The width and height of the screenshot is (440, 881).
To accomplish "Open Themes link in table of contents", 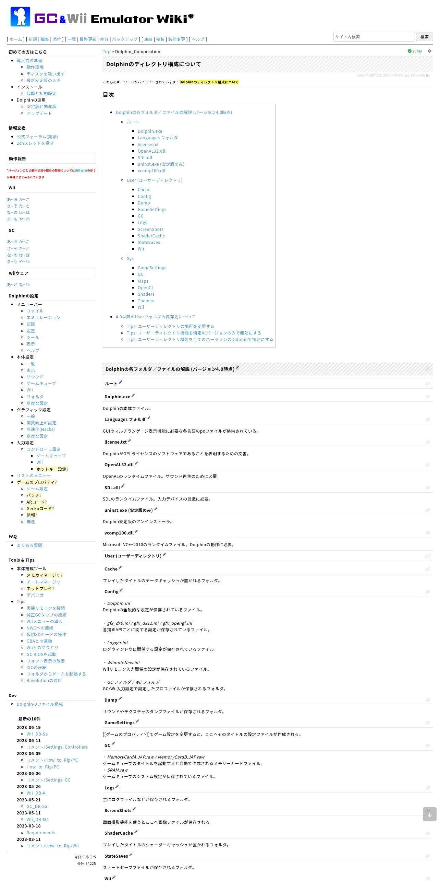I will (146, 301).
